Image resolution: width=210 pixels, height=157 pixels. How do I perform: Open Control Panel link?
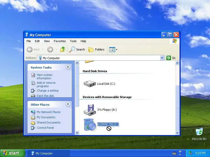click(x=45, y=128)
